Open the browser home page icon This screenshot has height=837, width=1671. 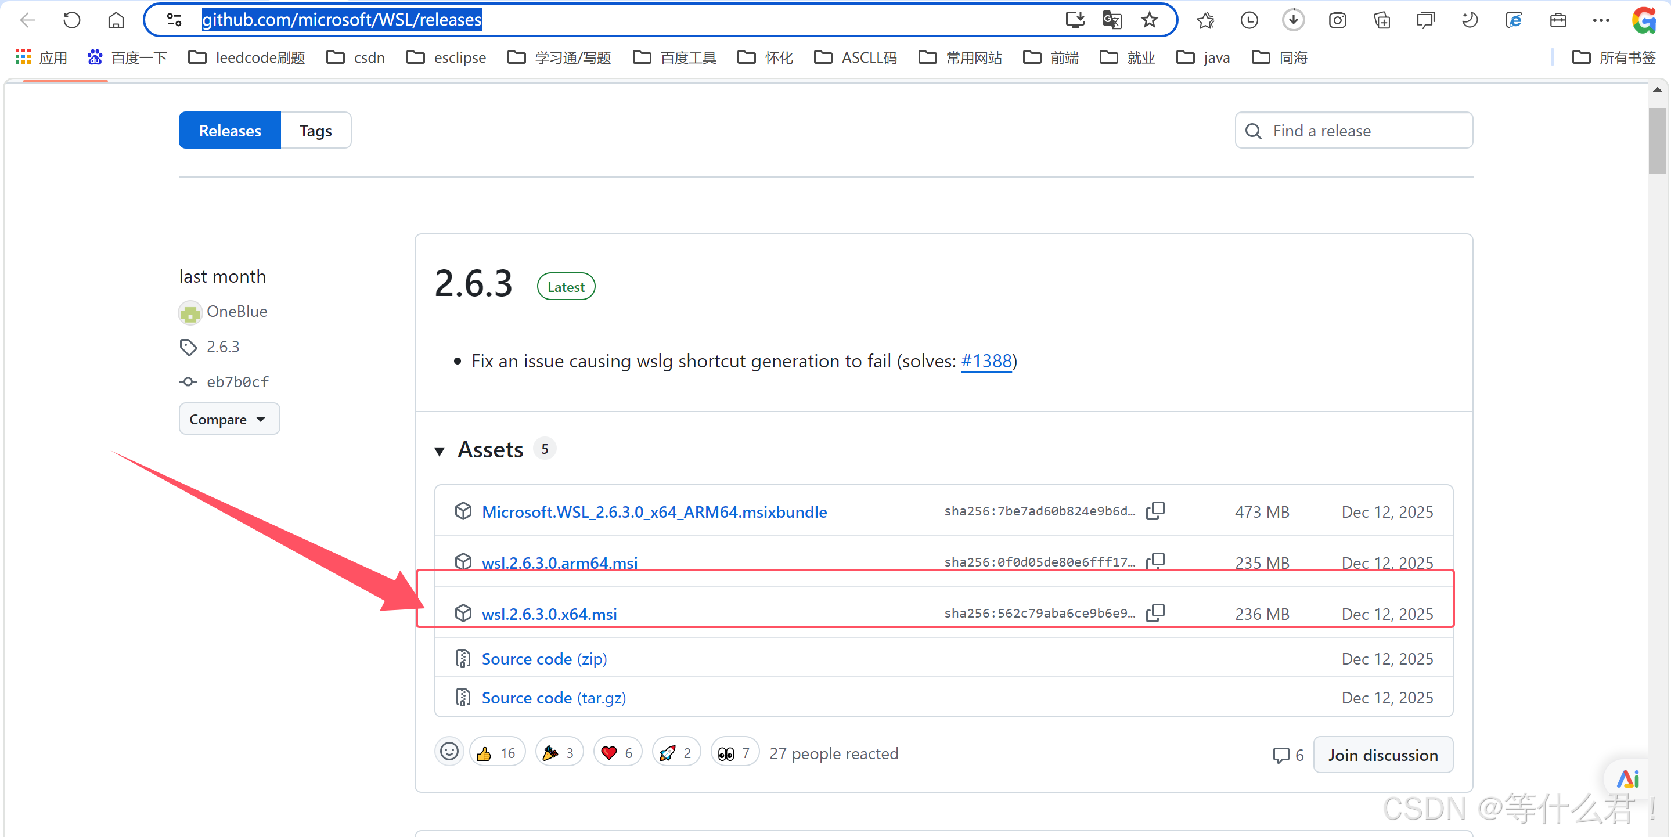[116, 20]
